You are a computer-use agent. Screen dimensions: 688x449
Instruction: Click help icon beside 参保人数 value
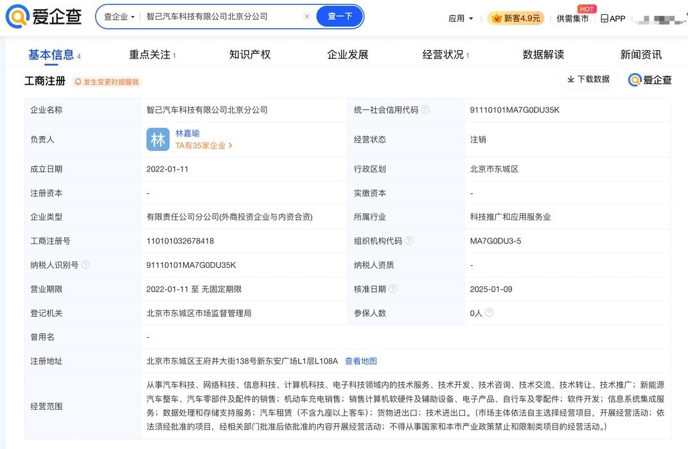pos(490,313)
